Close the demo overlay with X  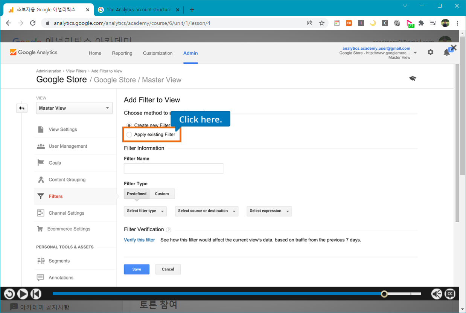pos(454,48)
